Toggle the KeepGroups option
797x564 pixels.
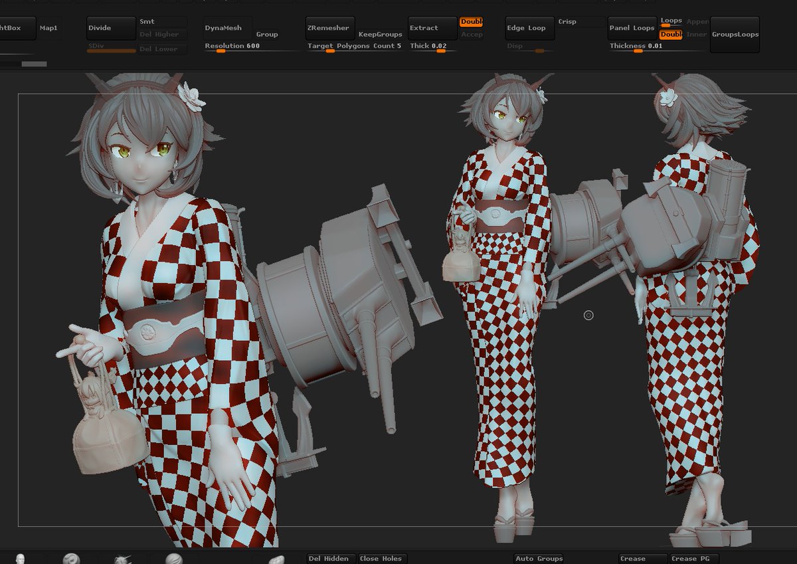click(380, 35)
